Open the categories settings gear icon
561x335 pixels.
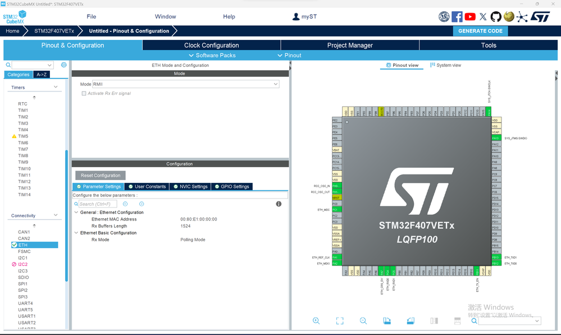[63, 65]
